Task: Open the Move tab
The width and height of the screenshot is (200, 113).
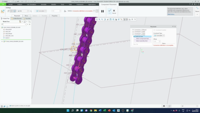Action: [26, 16]
